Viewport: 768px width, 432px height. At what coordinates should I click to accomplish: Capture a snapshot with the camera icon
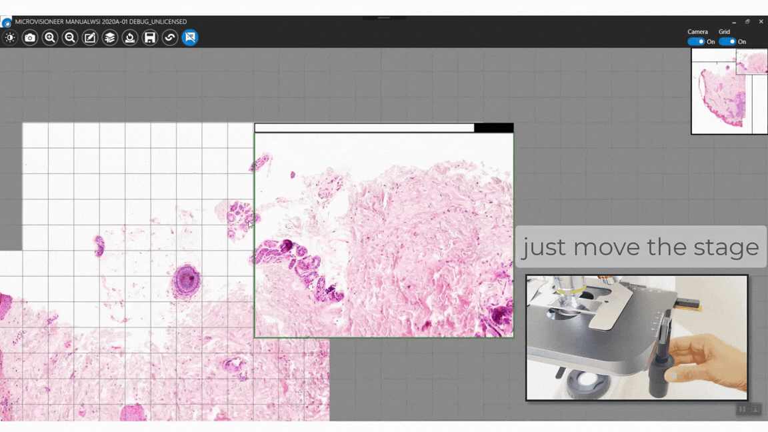point(30,38)
